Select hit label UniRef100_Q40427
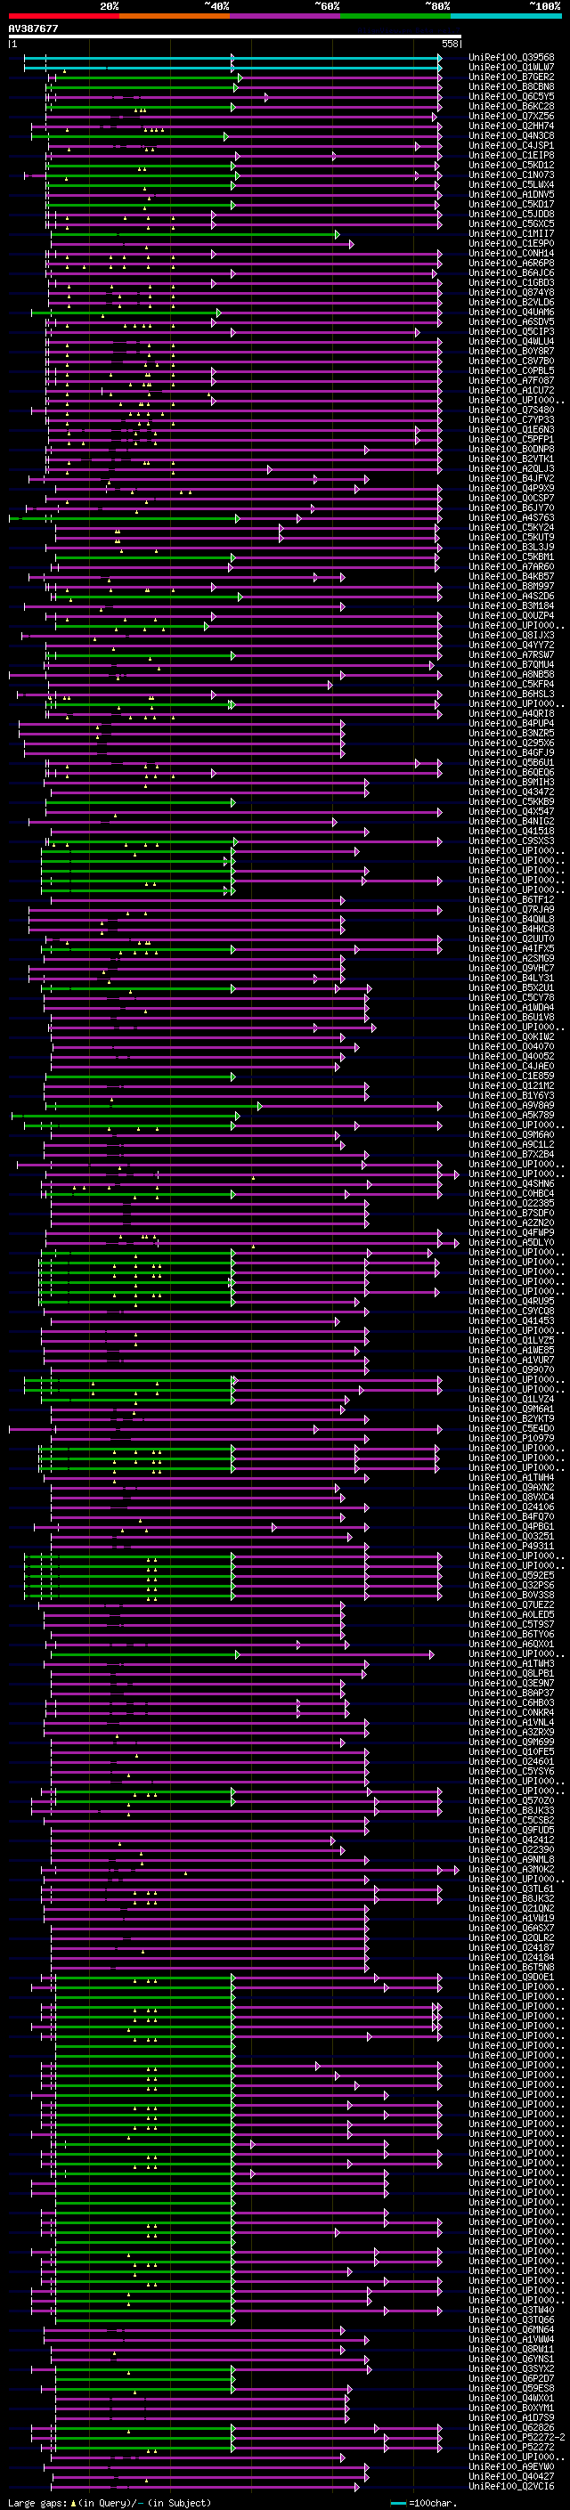 [510, 2476]
